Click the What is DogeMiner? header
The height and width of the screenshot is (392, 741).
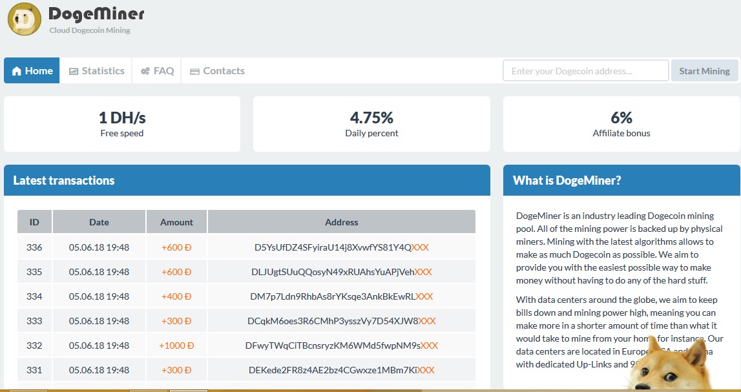(x=621, y=180)
